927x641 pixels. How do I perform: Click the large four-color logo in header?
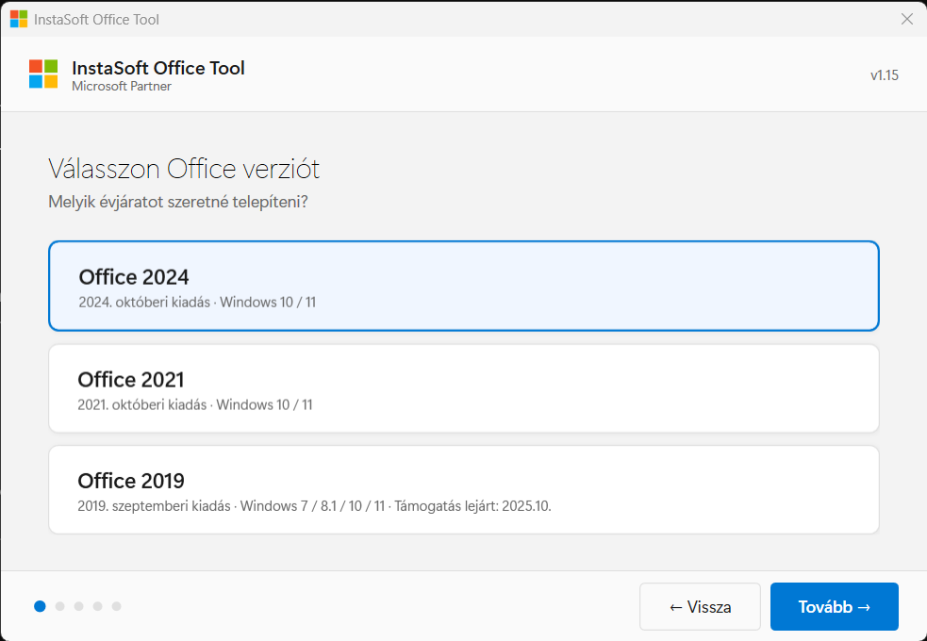[x=43, y=74]
